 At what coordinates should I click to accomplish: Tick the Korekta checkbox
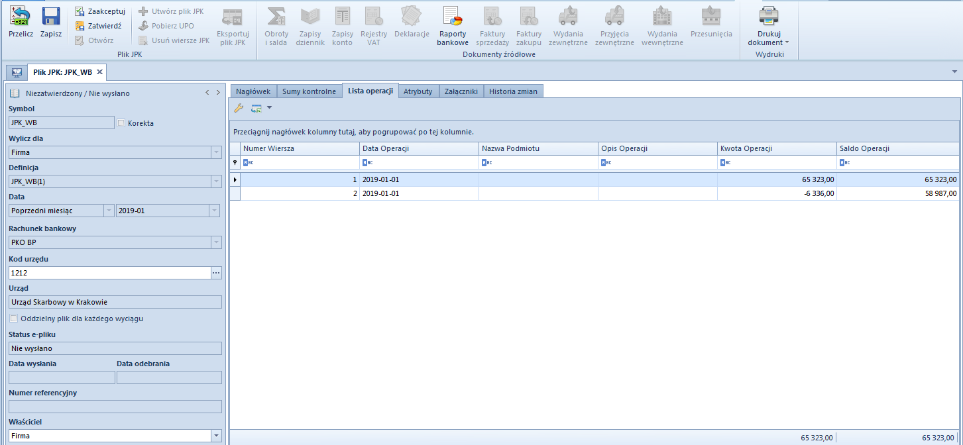pos(121,123)
